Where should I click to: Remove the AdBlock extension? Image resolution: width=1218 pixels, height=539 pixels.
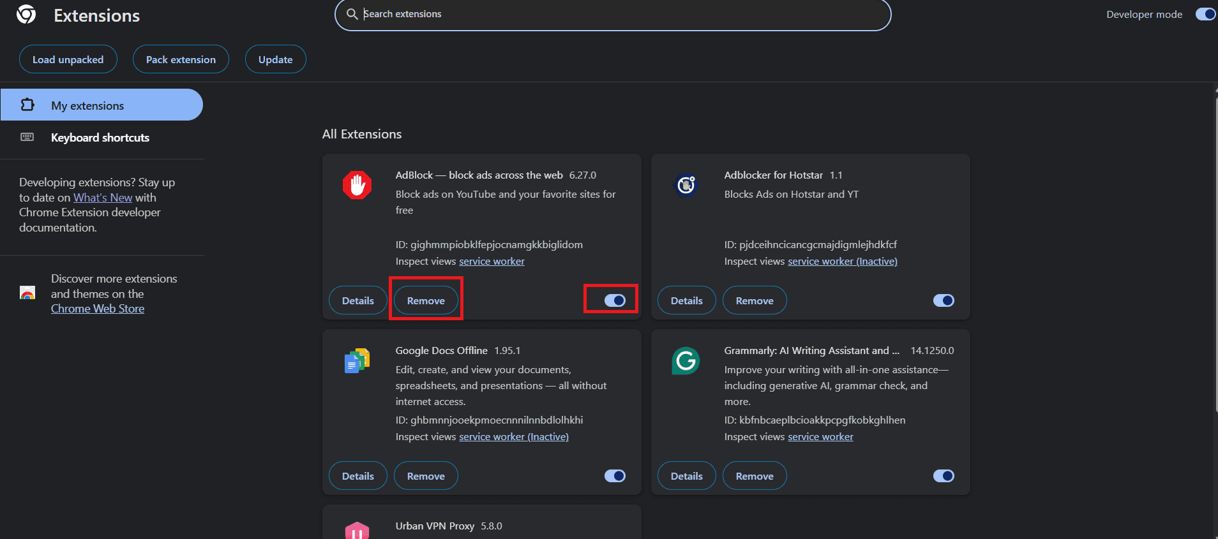point(426,300)
